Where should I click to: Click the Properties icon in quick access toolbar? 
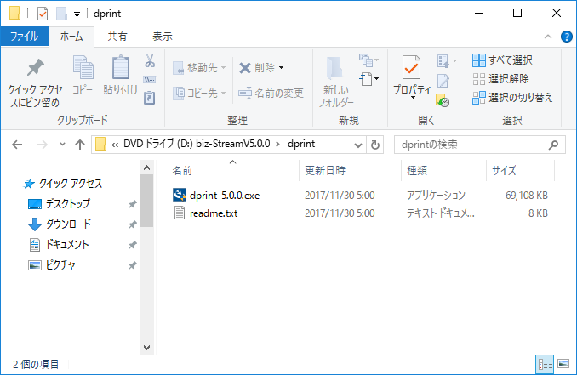point(43,14)
